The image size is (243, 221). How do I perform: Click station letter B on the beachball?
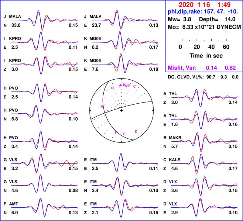click(128, 85)
